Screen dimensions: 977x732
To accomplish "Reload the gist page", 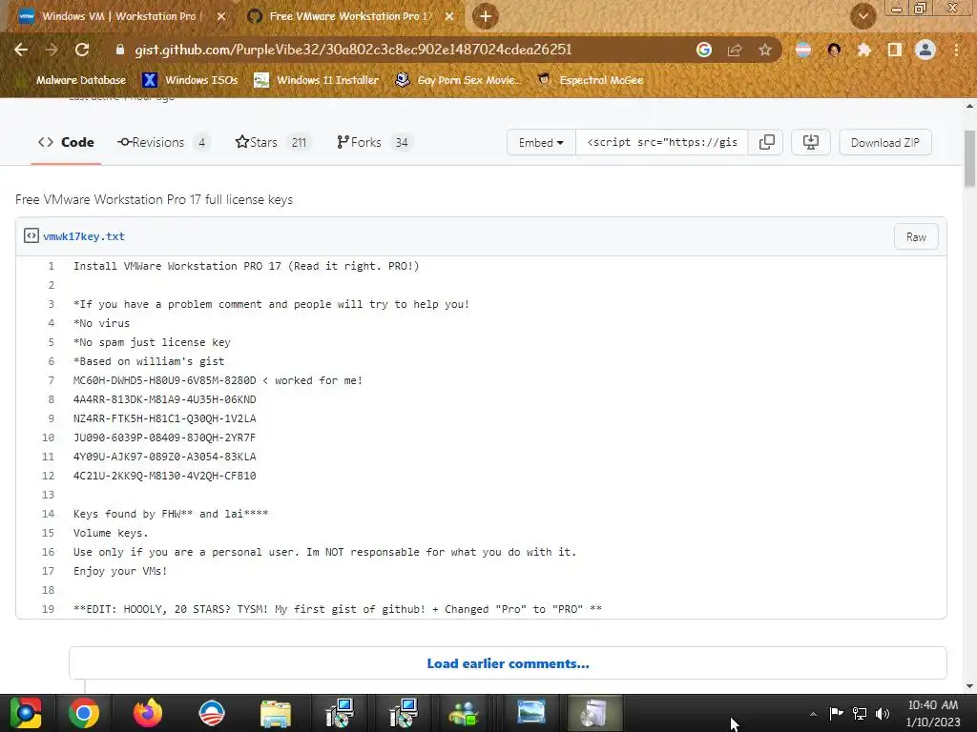I will tap(82, 50).
